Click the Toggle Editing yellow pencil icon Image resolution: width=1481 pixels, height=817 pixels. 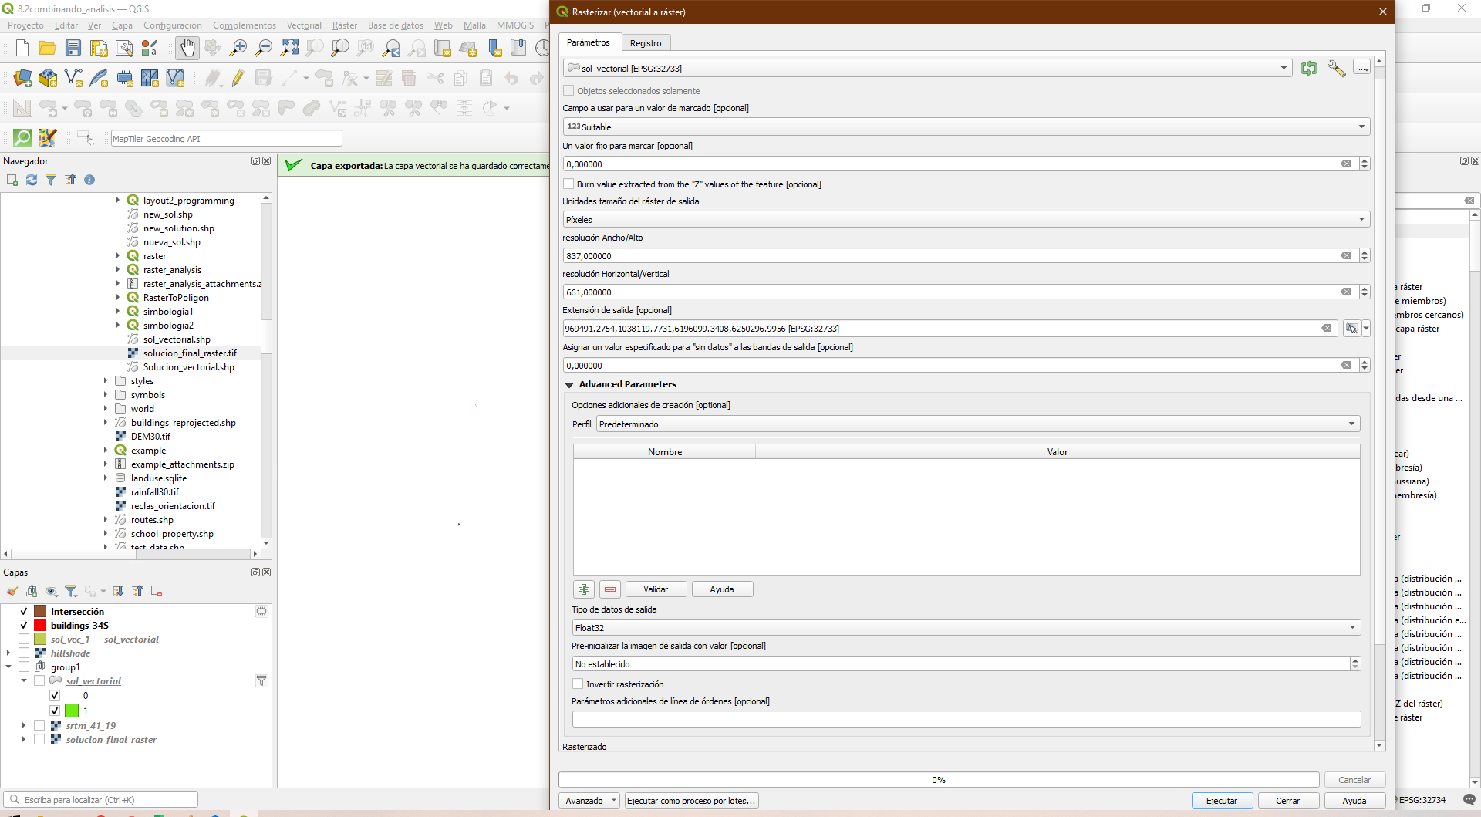click(x=238, y=78)
